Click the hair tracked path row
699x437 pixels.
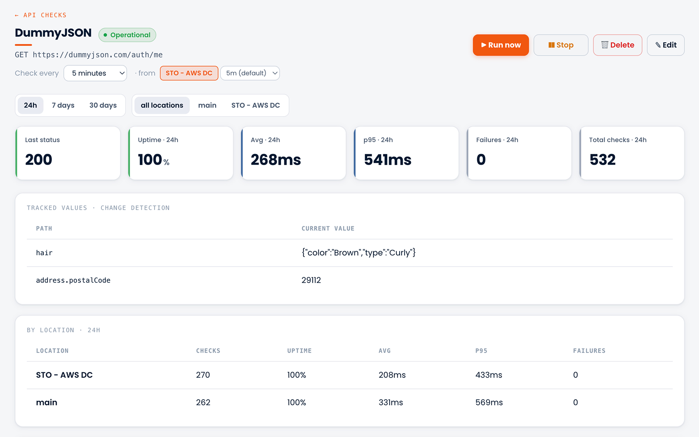349,253
